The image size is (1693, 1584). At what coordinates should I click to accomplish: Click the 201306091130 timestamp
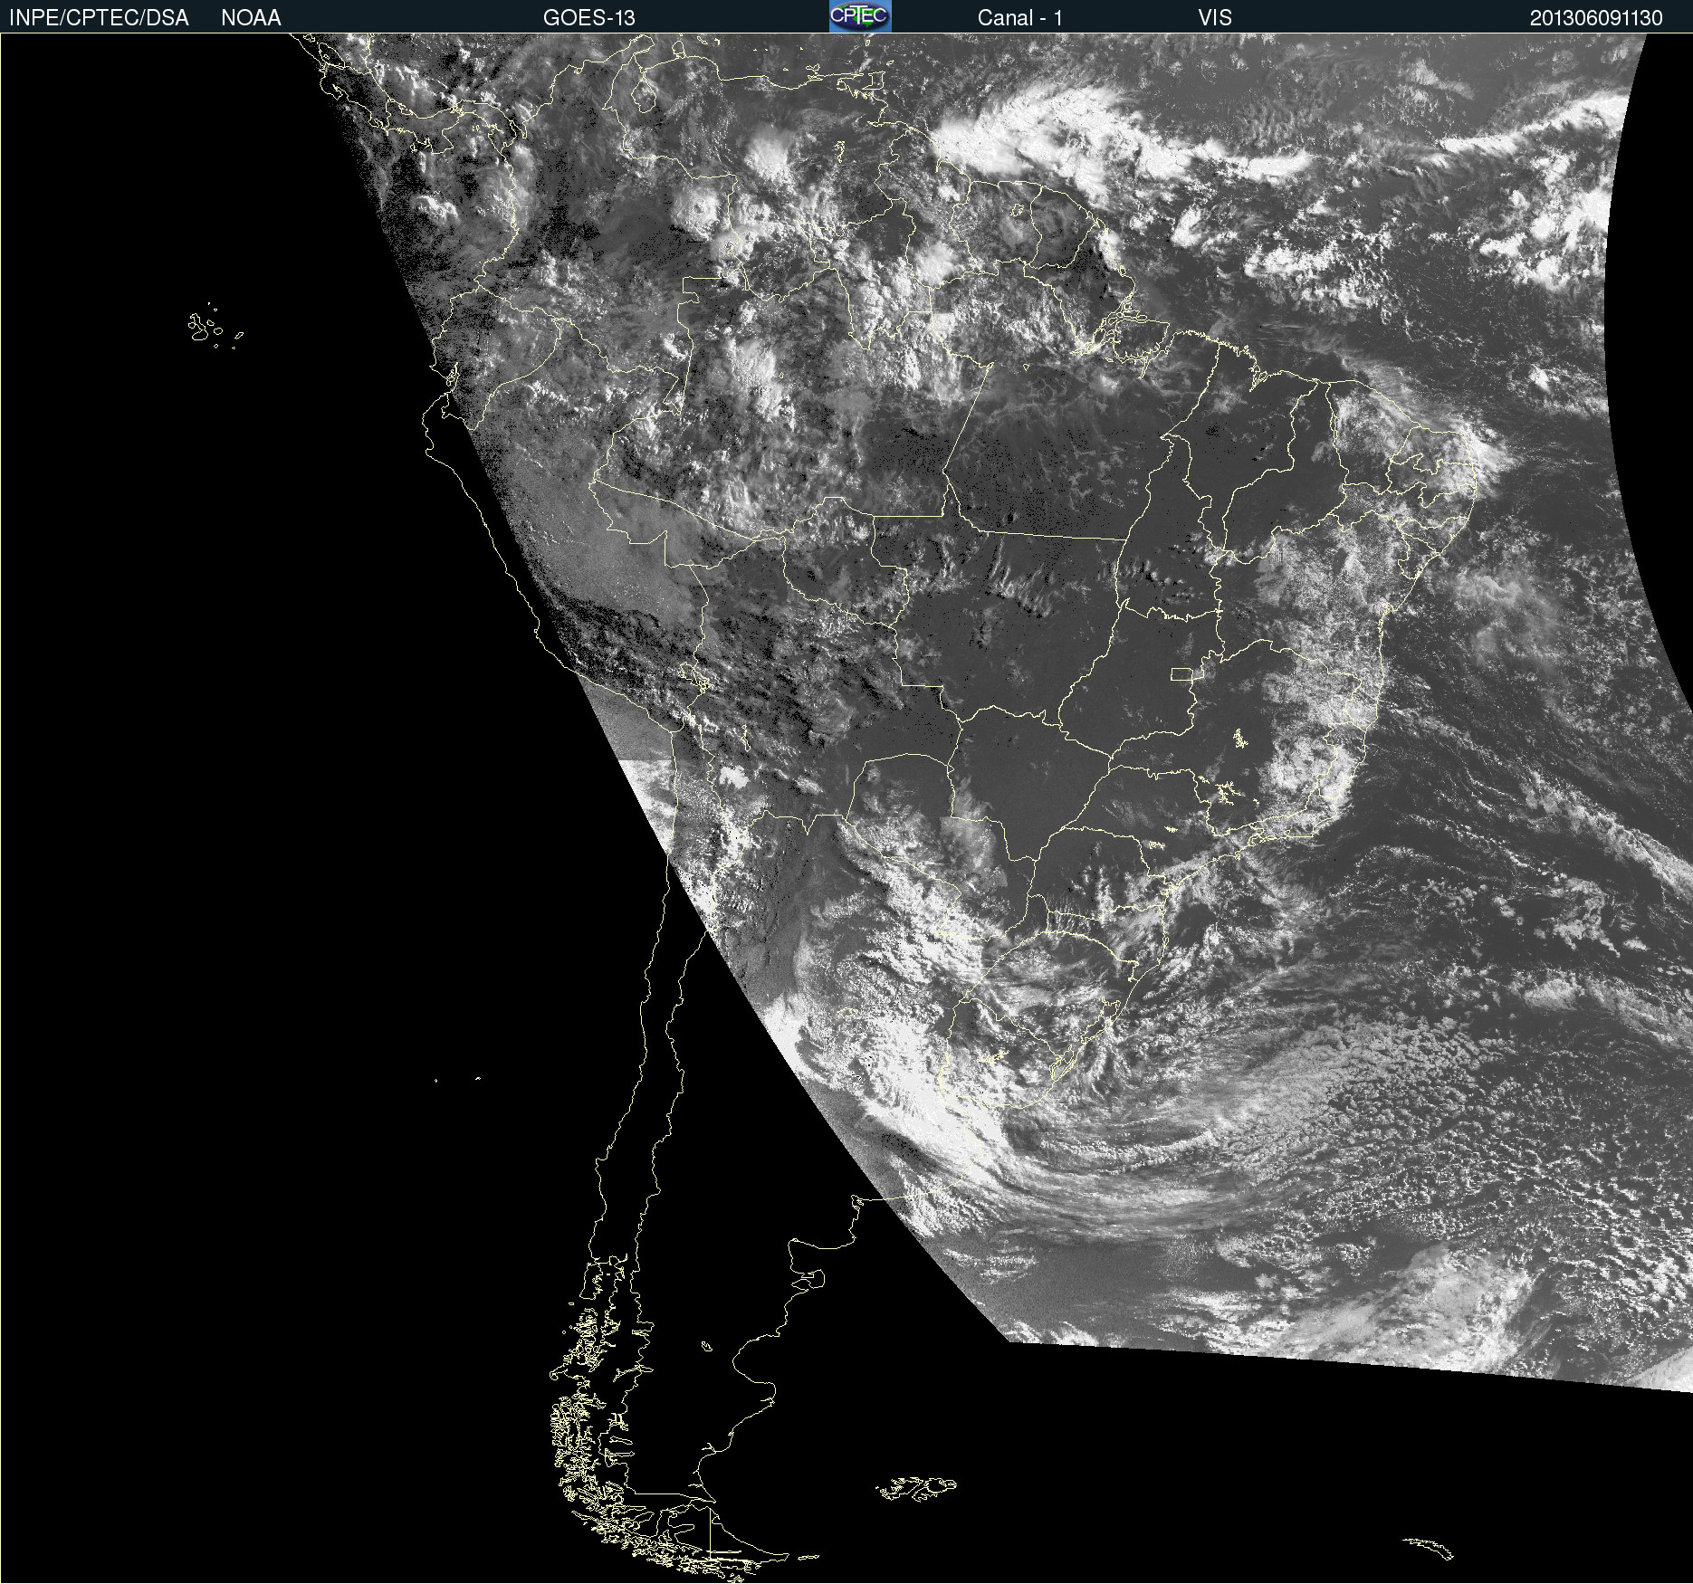point(1595,18)
